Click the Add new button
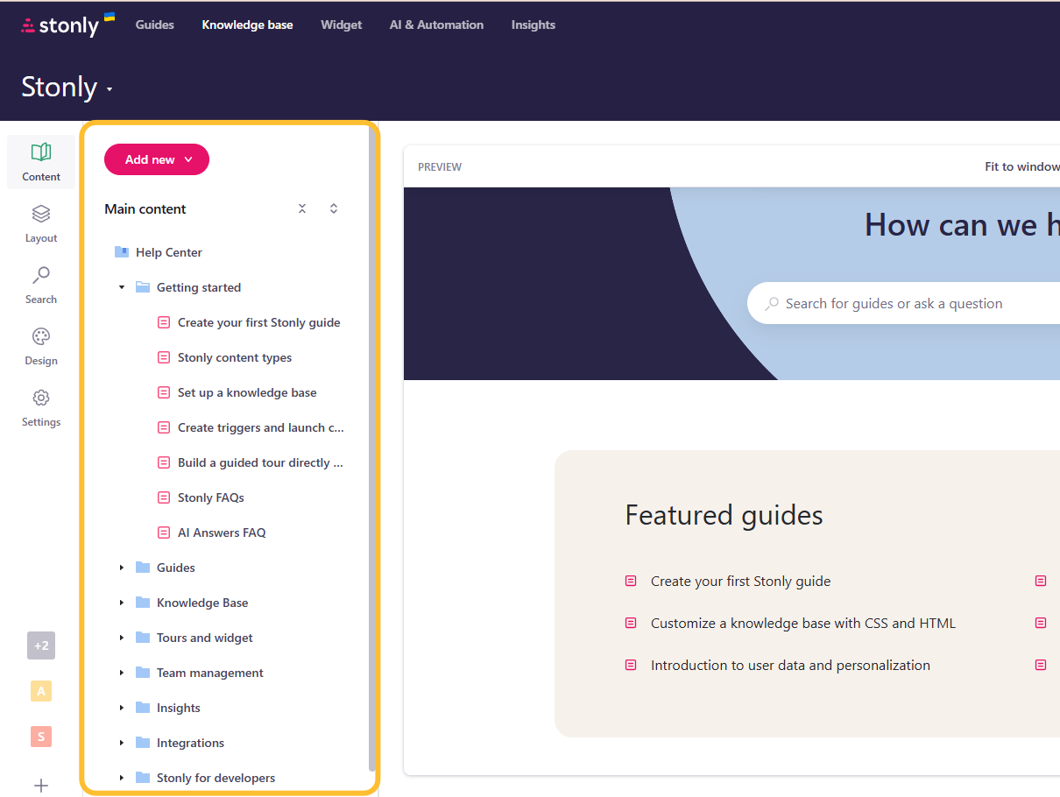The image size is (1060, 797). point(156,159)
